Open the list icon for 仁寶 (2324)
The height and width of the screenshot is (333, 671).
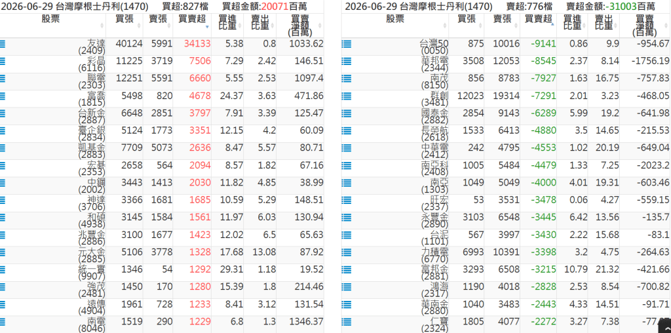[x=347, y=321]
